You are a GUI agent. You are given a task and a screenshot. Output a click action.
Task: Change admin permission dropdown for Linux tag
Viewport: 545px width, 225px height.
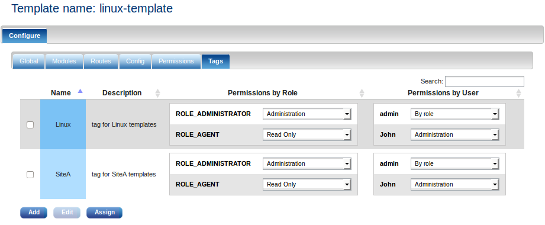point(454,114)
